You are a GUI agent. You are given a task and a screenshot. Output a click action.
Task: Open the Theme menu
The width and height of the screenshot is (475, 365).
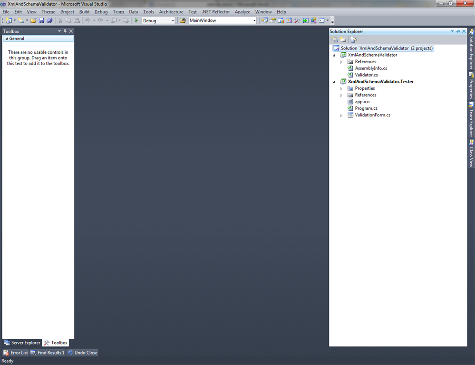click(48, 12)
